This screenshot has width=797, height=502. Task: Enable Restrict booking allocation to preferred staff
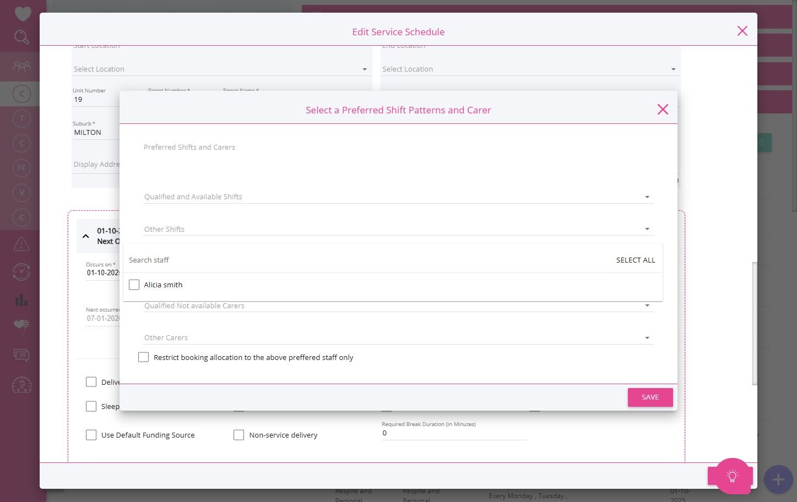[143, 357]
